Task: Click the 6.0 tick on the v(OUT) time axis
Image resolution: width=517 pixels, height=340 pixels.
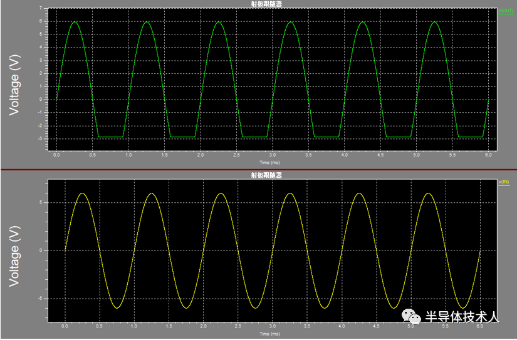Action: click(488, 155)
